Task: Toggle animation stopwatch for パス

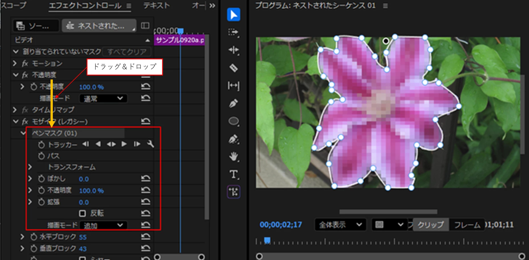Action: pyautogui.click(x=41, y=156)
